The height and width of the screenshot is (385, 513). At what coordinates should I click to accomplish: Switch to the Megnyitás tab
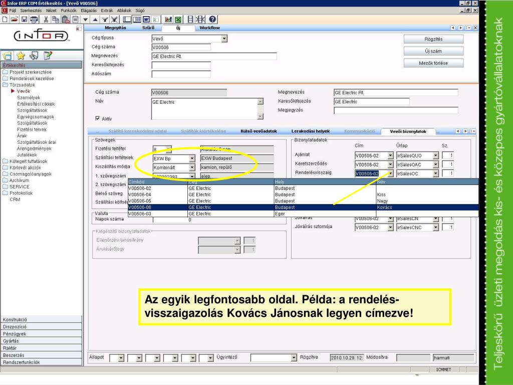[x=116, y=28]
